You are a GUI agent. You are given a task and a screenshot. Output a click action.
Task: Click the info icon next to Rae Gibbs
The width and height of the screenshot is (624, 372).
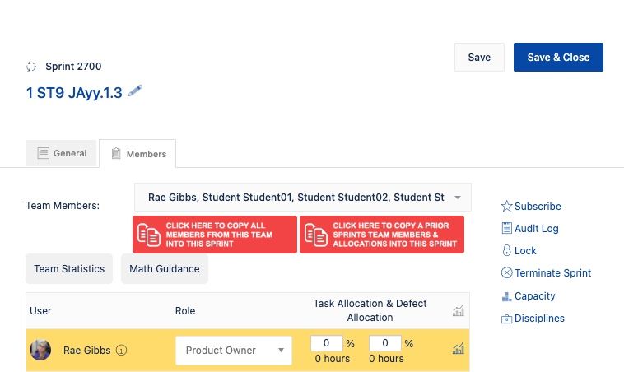[121, 351]
